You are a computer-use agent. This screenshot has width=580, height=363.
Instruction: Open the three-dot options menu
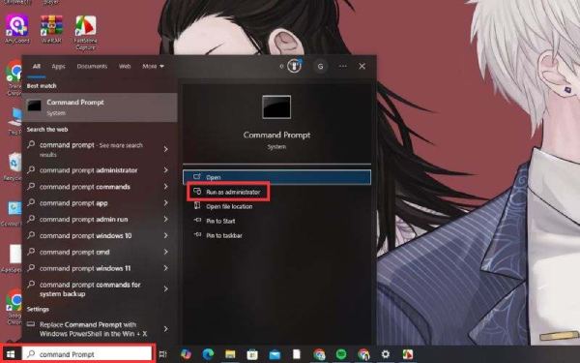[343, 66]
